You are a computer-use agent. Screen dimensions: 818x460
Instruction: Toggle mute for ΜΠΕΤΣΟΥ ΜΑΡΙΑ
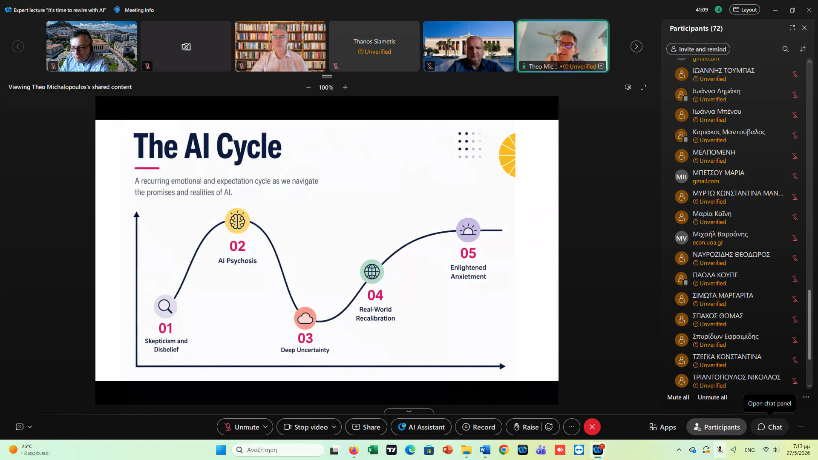coord(795,176)
